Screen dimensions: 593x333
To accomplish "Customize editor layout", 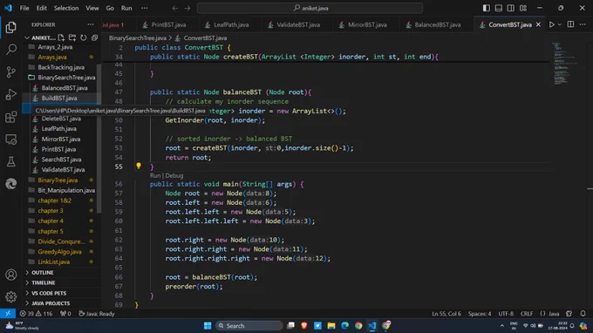I will pos(523,8).
